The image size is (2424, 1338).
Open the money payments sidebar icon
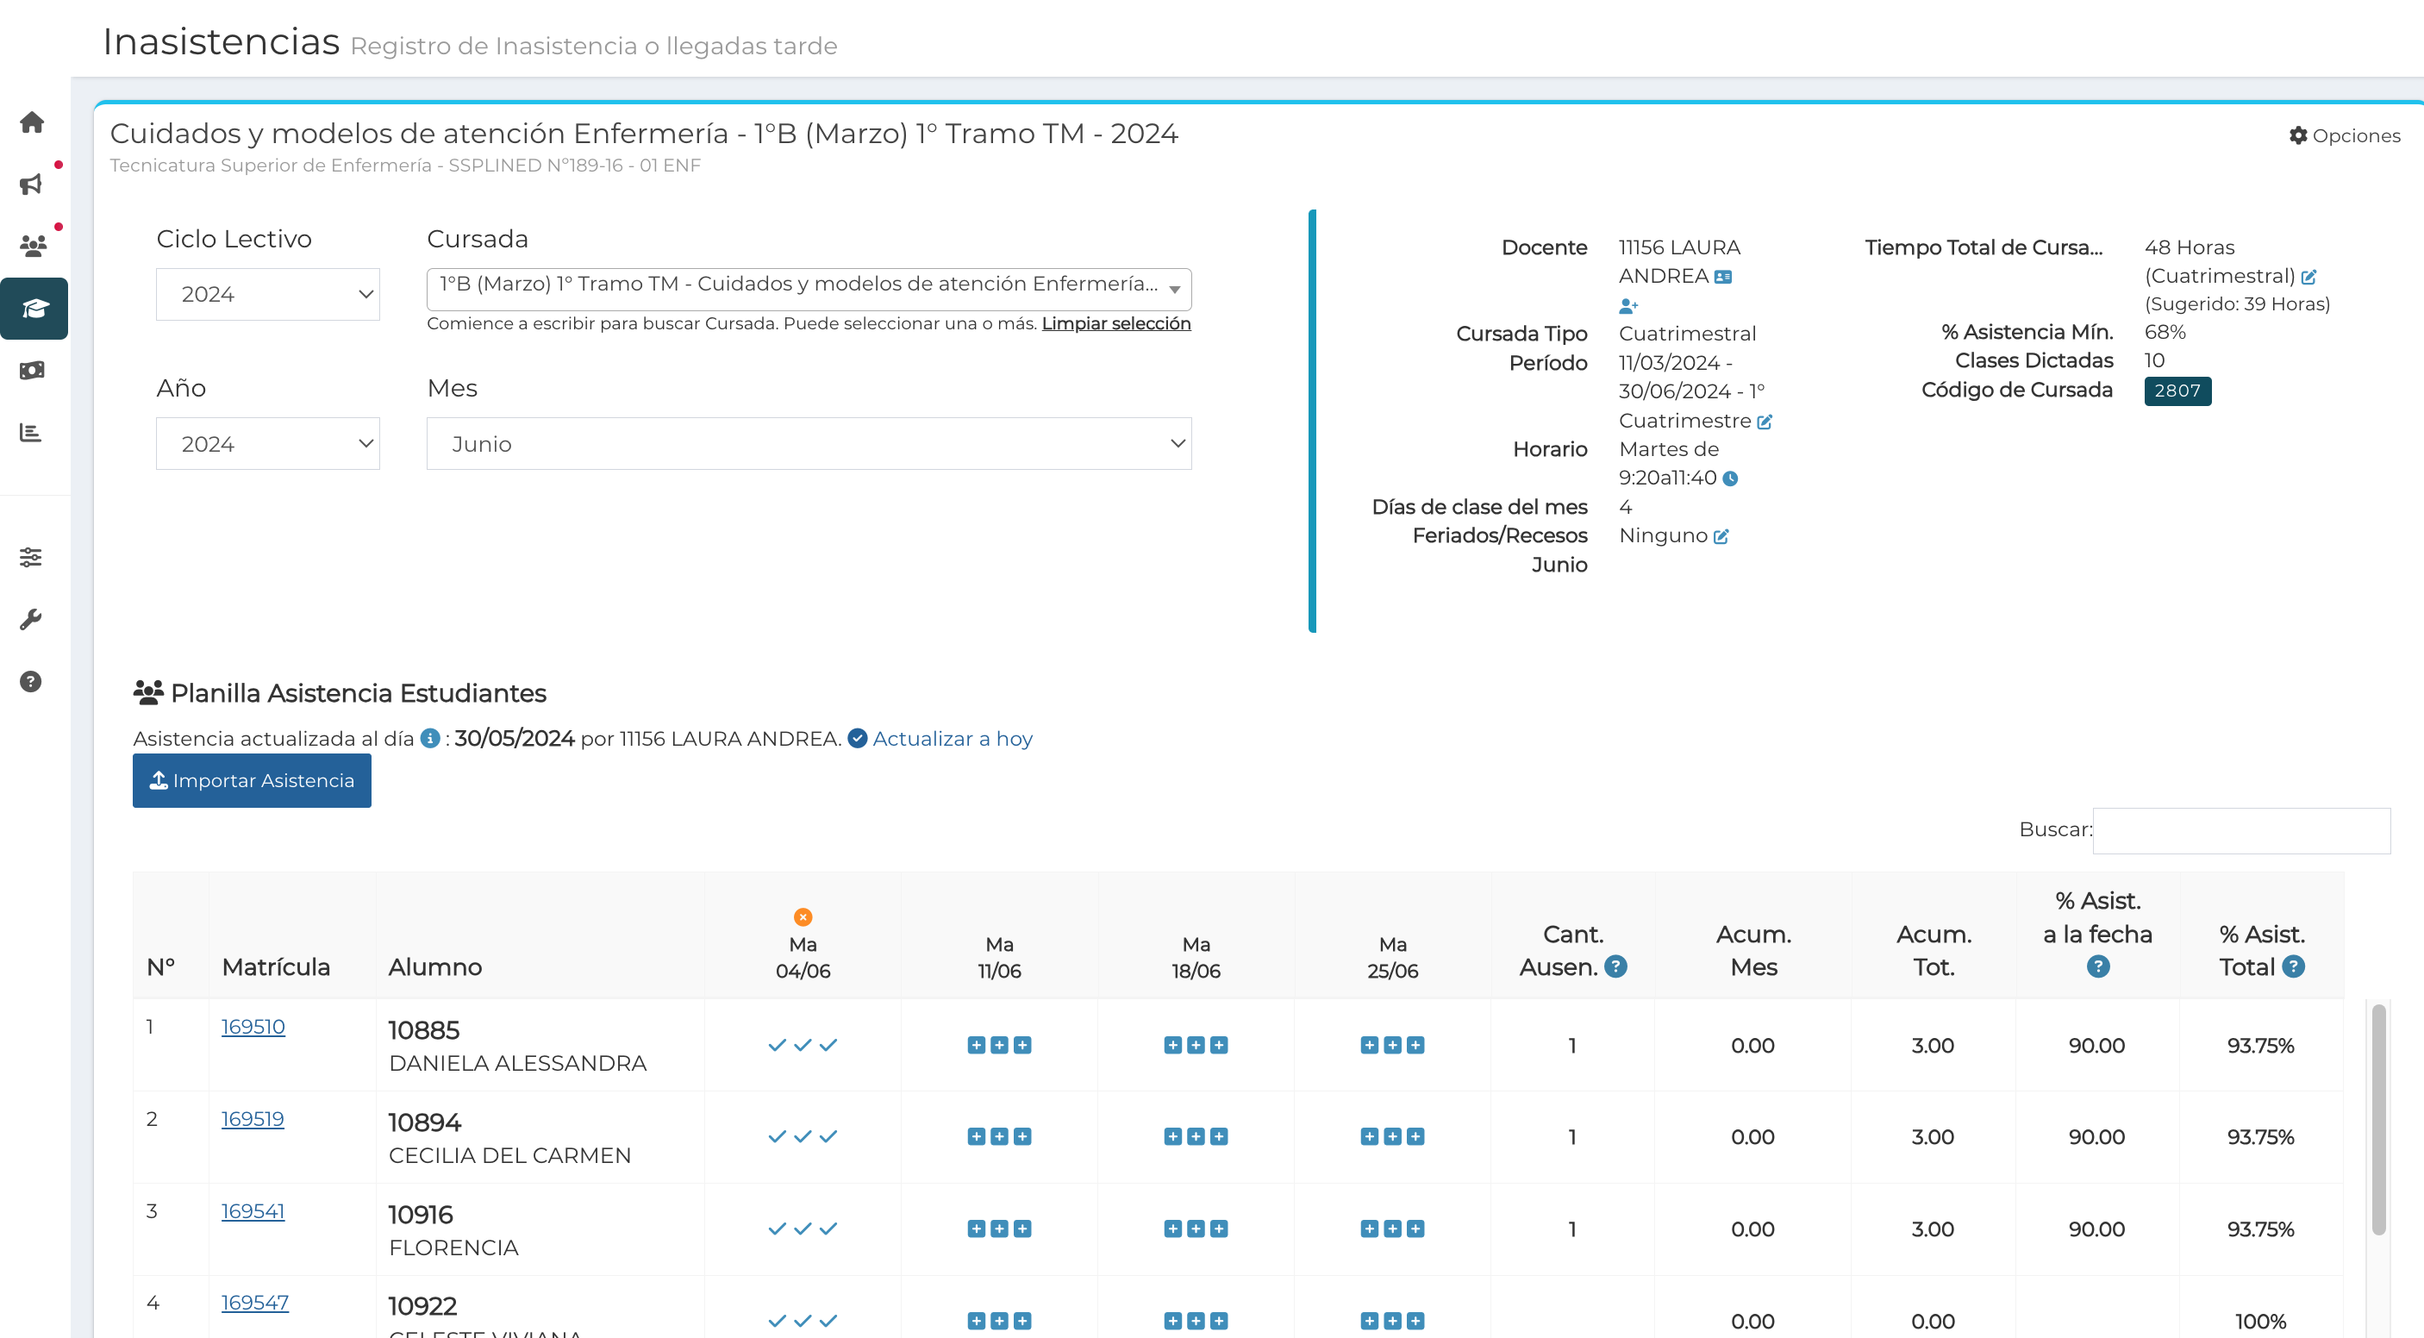[32, 371]
